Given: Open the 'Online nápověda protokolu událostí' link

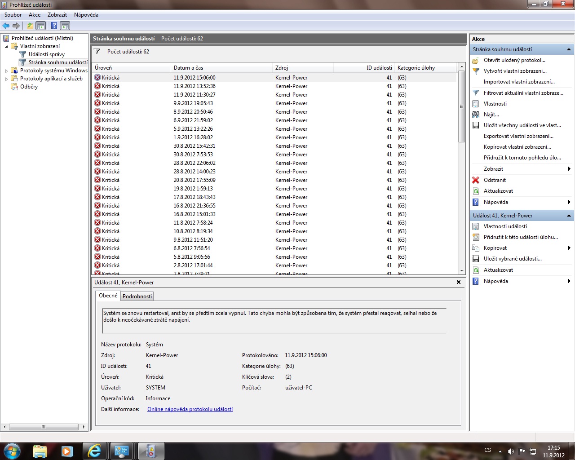Looking at the screenshot, I should (190, 409).
